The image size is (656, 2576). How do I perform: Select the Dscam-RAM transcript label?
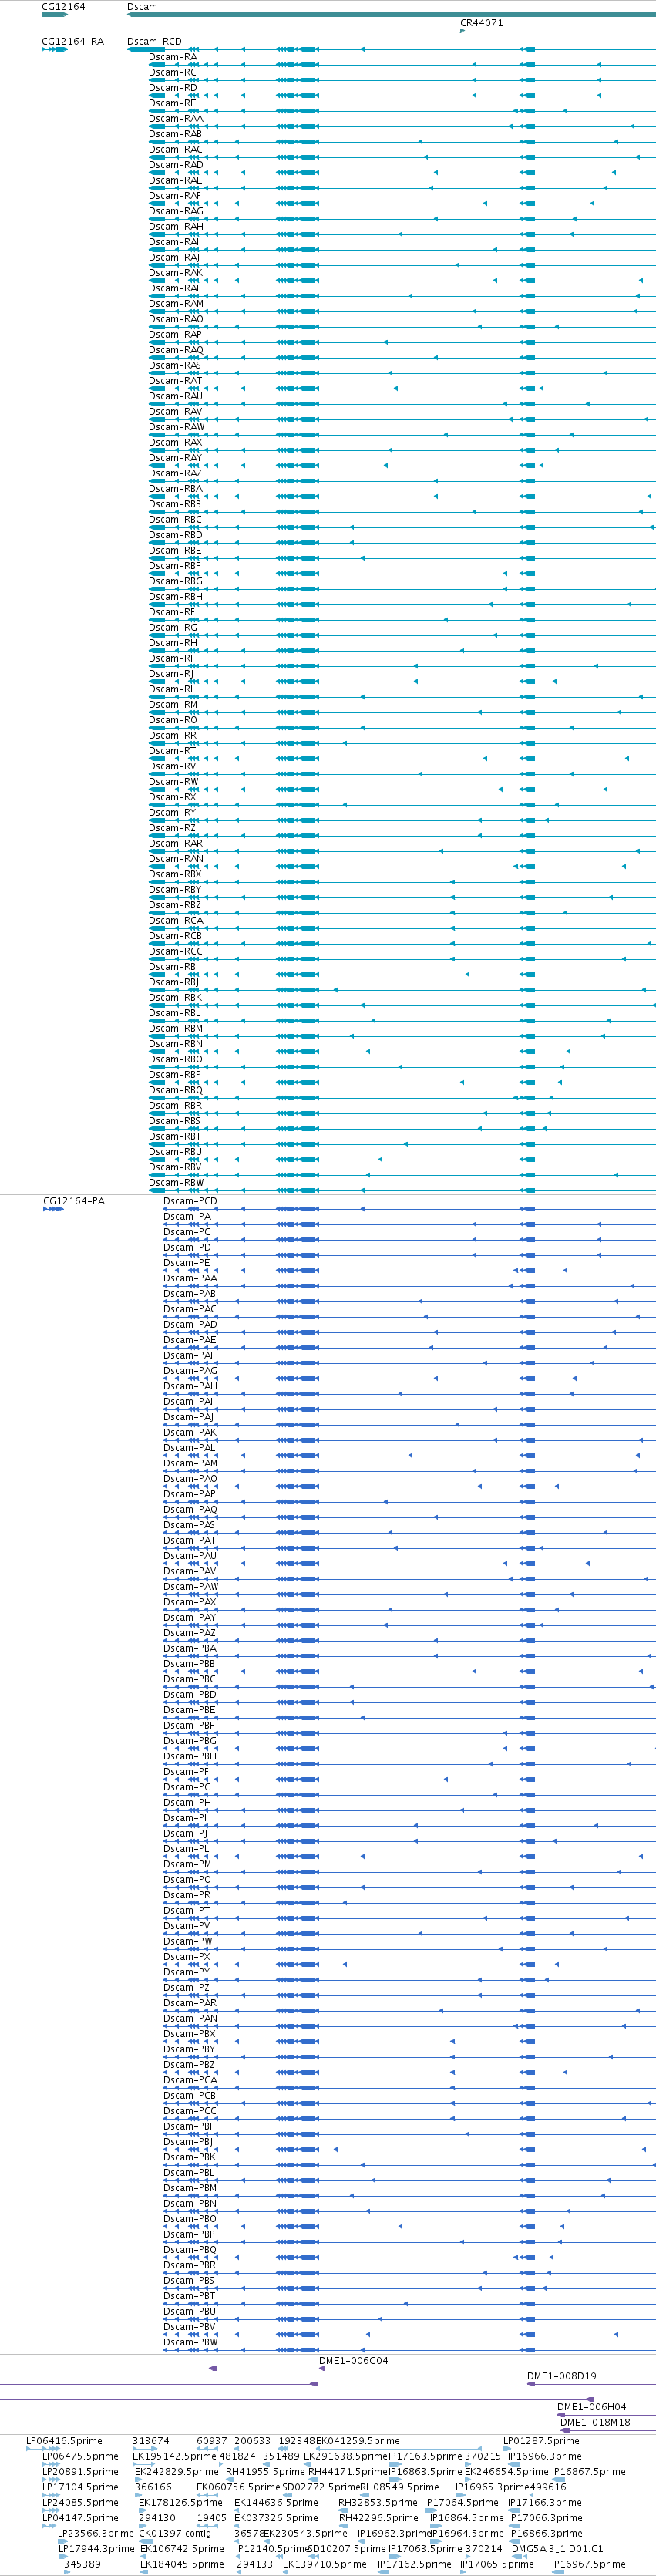point(176,304)
